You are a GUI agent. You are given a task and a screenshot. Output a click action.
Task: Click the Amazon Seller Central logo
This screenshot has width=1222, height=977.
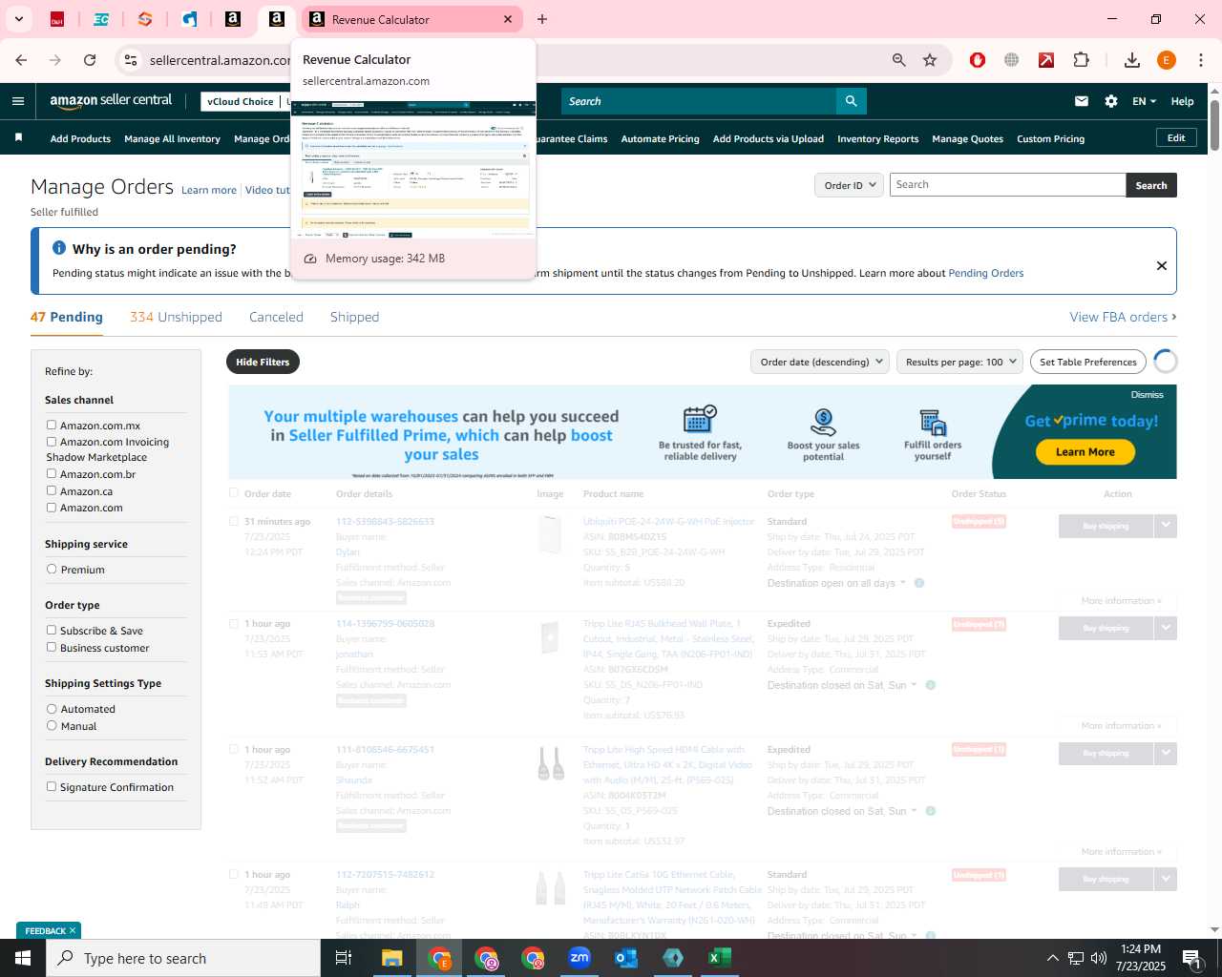[x=111, y=100]
